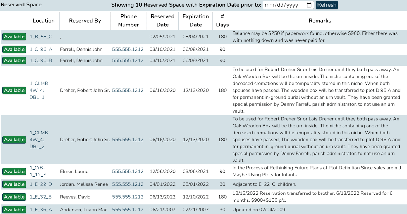Open location link 1_B_58_C
The height and width of the screenshot is (214, 407).
point(41,37)
